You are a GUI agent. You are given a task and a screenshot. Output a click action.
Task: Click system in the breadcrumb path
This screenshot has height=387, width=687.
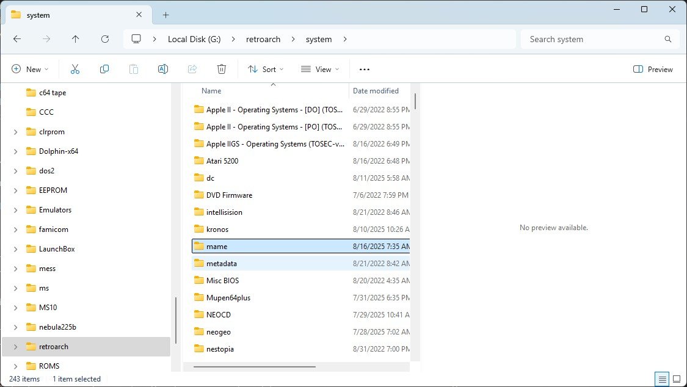tap(319, 39)
